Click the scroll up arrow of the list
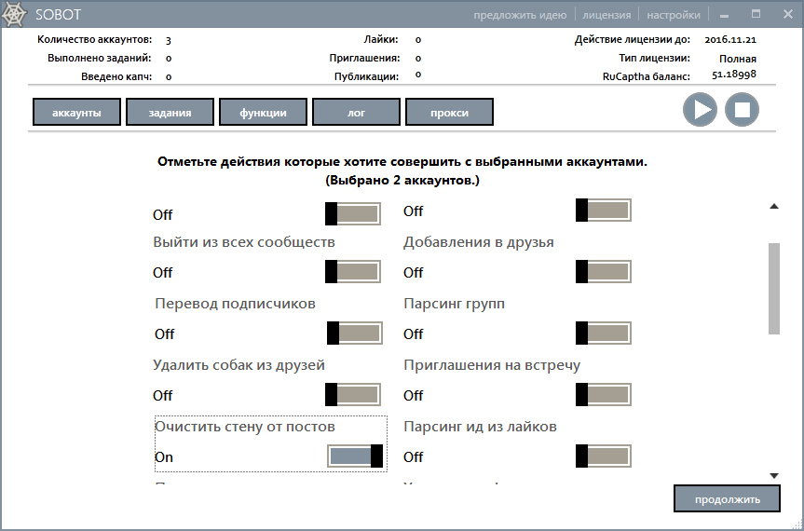Image resolution: width=804 pixels, height=531 pixels. (773, 206)
